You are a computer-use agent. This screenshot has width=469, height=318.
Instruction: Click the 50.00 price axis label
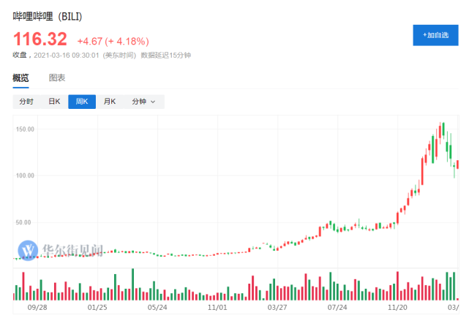pyautogui.click(x=27, y=222)
